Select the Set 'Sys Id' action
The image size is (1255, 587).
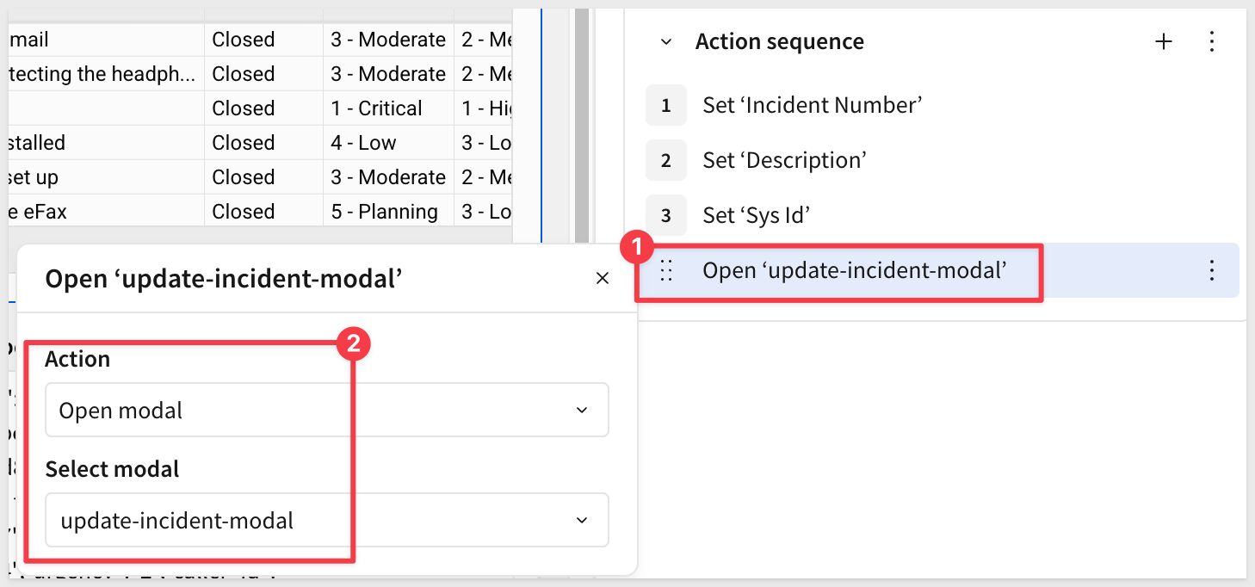(757, 215)
